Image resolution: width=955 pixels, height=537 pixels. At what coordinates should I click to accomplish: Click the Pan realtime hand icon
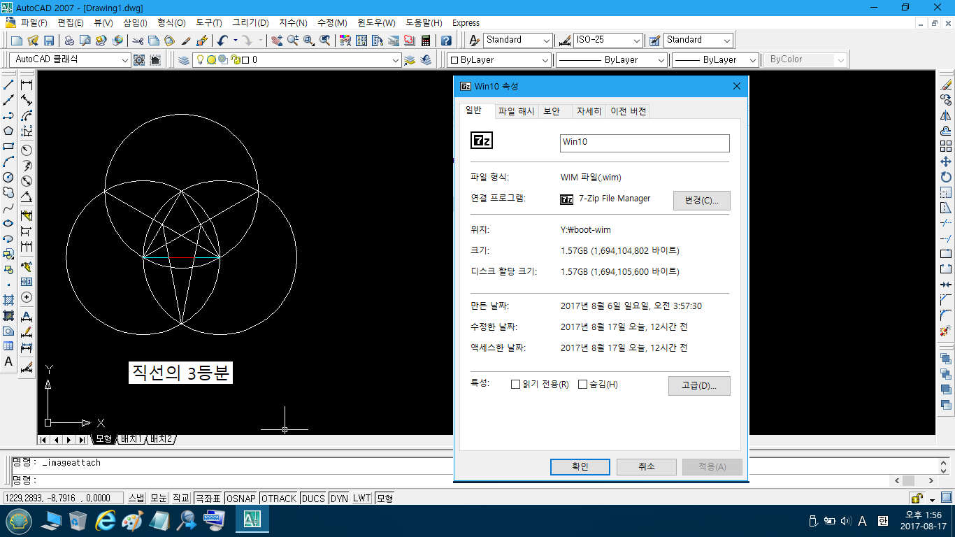pos(277,41)
